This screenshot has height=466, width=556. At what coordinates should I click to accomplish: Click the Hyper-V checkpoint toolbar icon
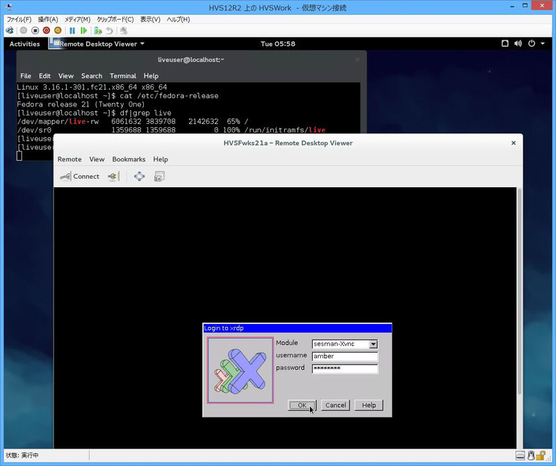point(98,31)
